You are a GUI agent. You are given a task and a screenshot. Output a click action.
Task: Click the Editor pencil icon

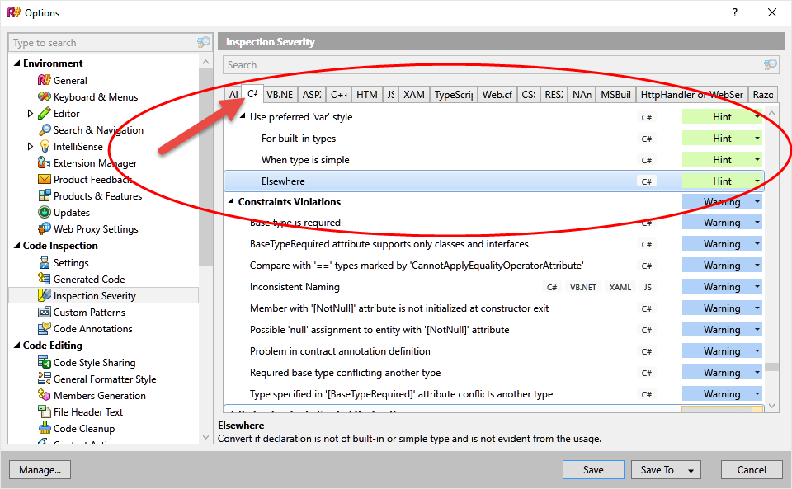[45, 113]
